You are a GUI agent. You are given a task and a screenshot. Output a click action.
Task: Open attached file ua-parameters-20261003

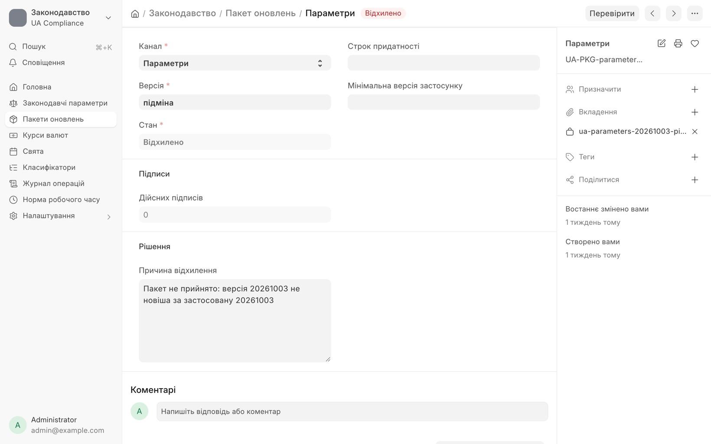(632, 132)
